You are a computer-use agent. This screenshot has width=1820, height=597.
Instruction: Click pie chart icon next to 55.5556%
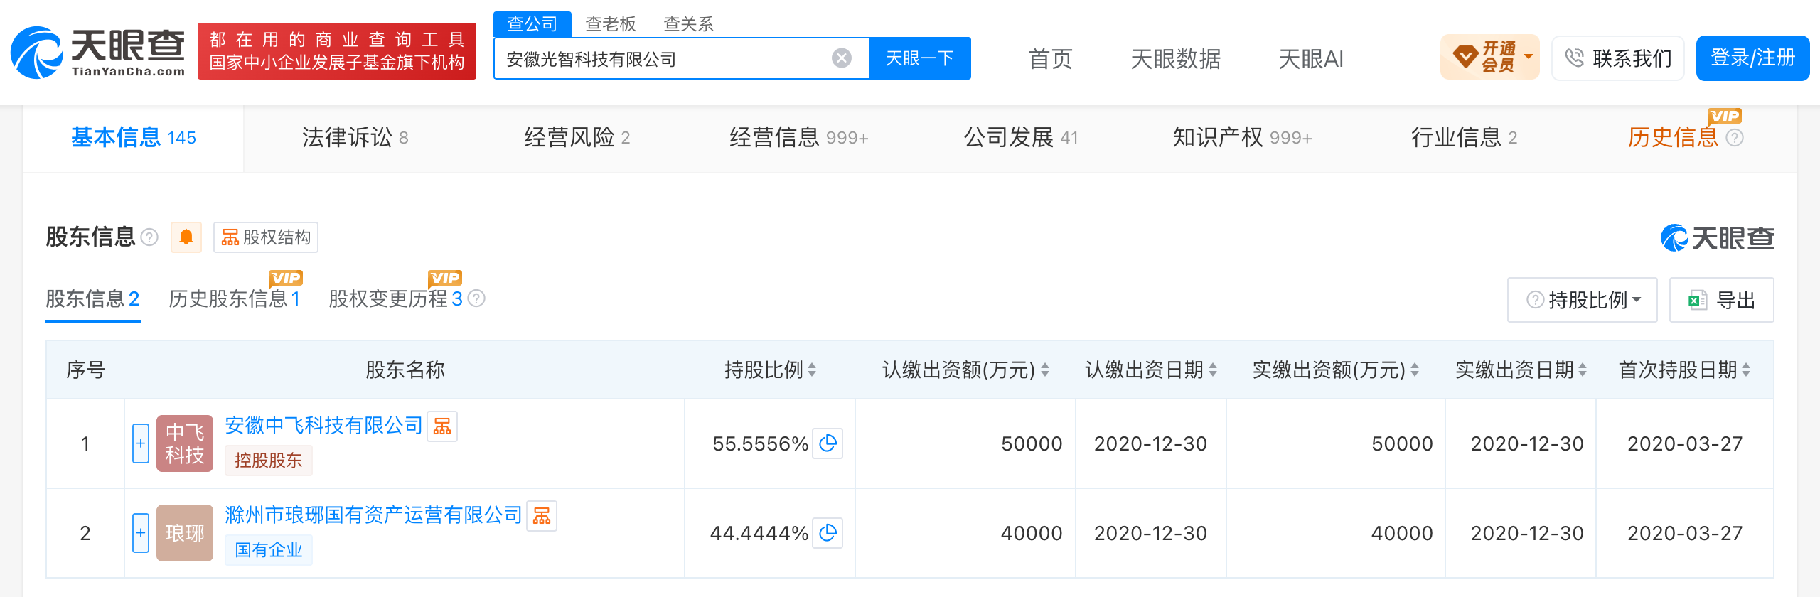point(828,443)
